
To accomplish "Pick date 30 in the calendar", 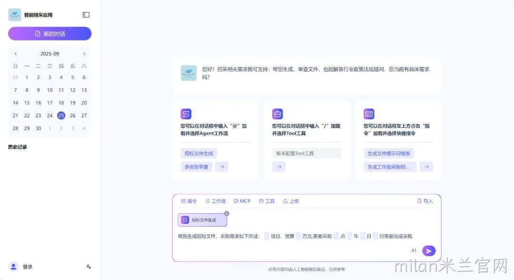I will [x=39, y=128].
